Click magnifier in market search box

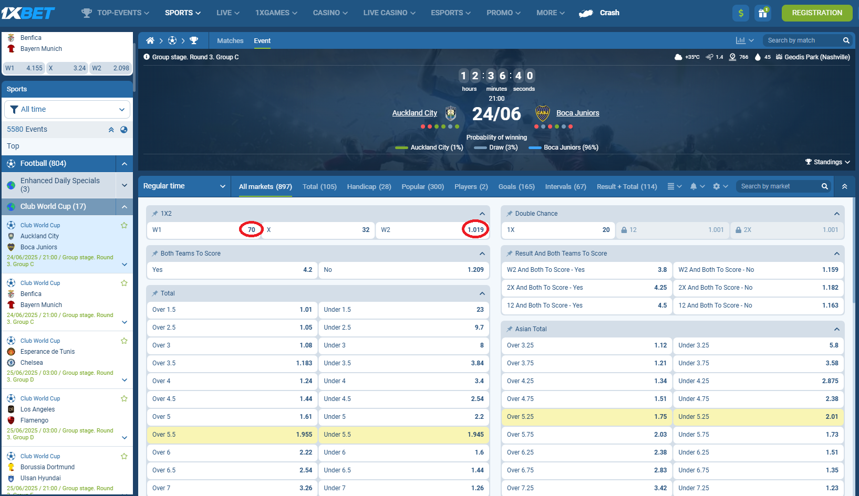tap(824, 186)
